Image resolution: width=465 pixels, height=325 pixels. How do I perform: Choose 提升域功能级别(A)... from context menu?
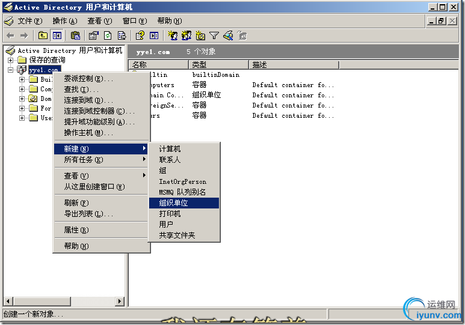point(101,122)
